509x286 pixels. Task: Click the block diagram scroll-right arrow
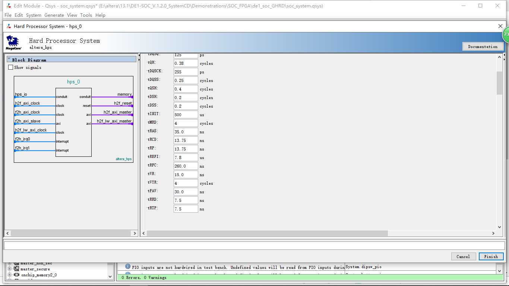pyautogui.click(x=135, y=233)
